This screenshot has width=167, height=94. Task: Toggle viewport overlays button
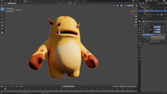point(121,6)
